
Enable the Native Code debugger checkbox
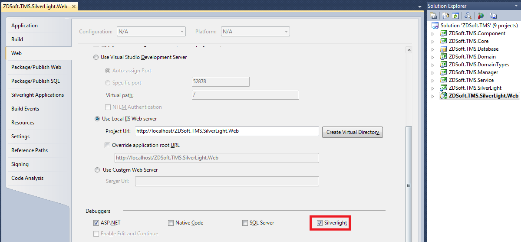[171, 223]
